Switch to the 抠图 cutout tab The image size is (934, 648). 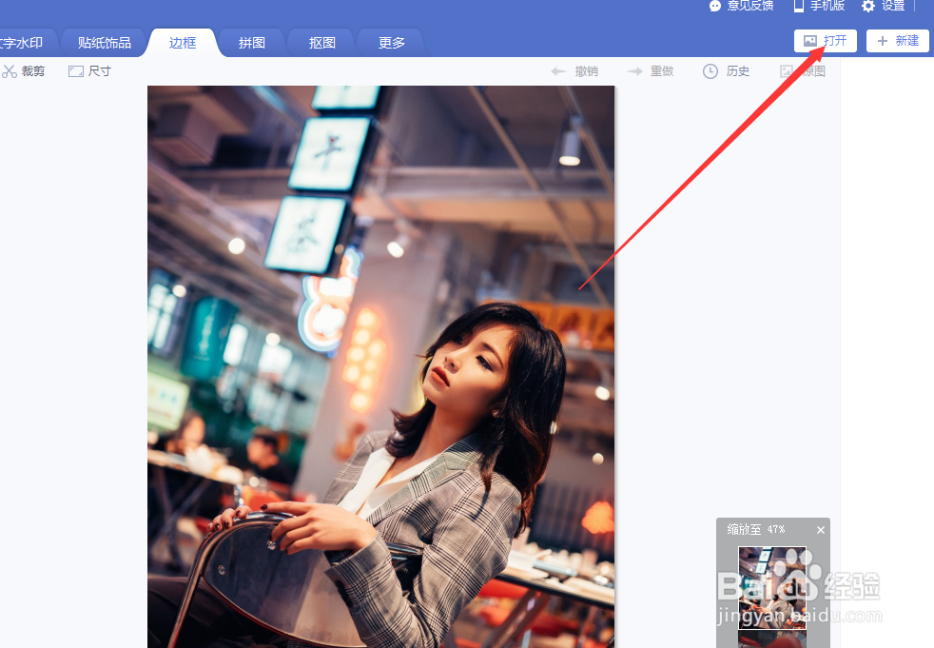coord(320,42)
